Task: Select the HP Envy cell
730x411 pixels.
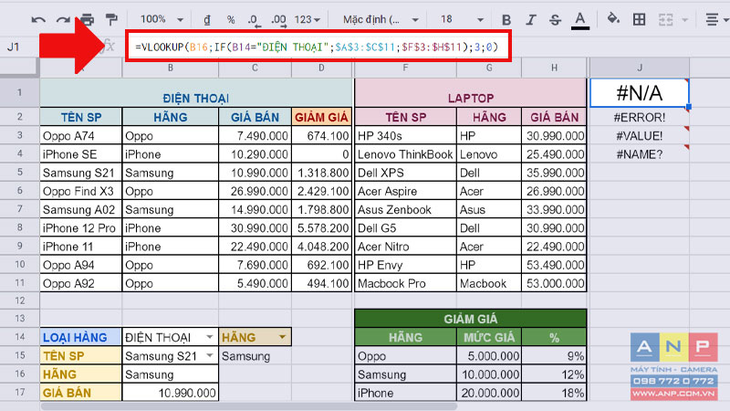Action: click(405, 265)
